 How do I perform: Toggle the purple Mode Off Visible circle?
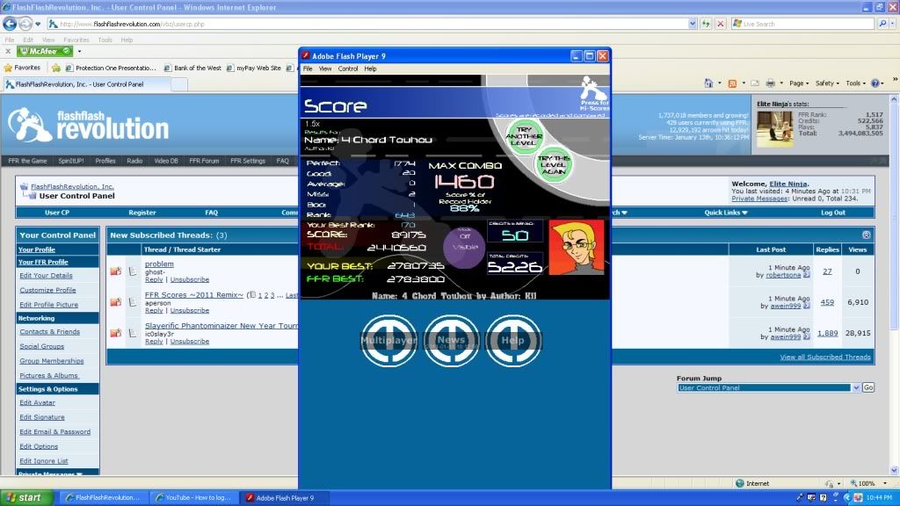(466, 242)
